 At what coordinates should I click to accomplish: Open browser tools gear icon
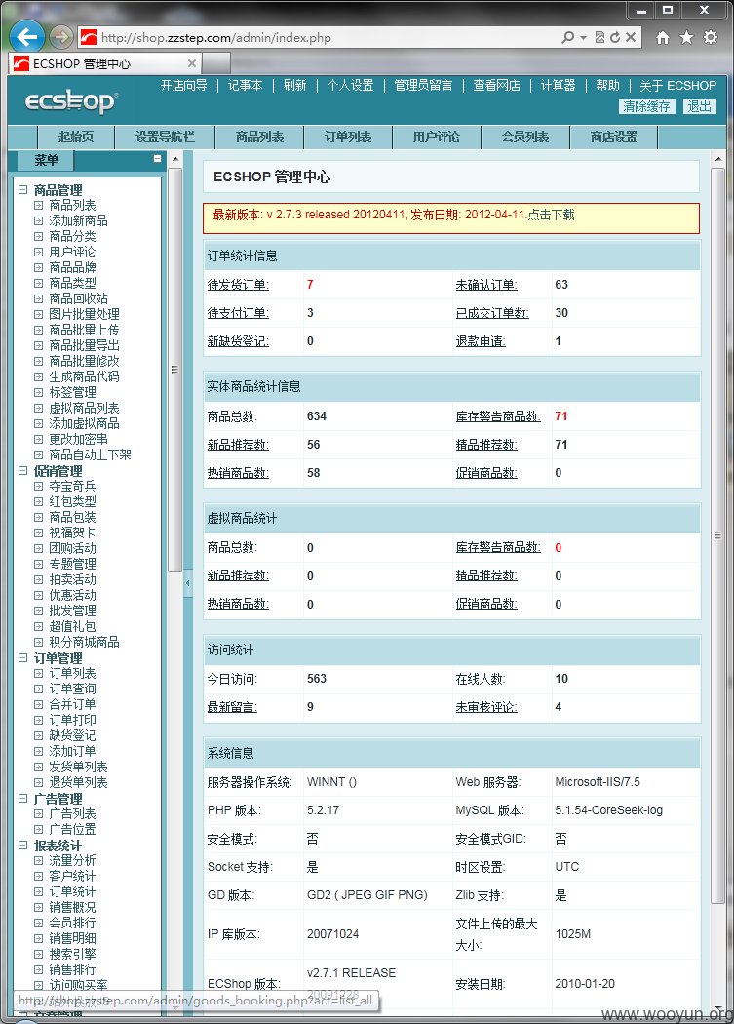click(711, 37)
